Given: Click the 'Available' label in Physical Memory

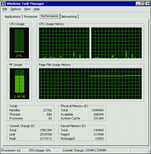Looking at the screenshot, I should (67, 114).
